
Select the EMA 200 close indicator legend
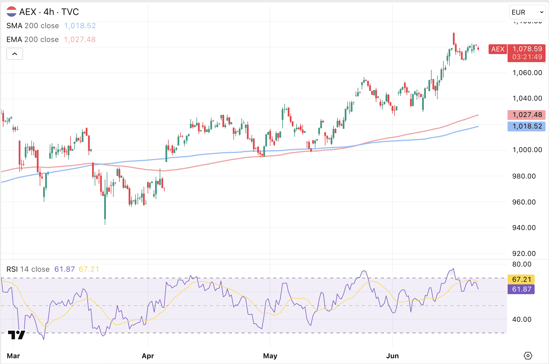(33, 39)
